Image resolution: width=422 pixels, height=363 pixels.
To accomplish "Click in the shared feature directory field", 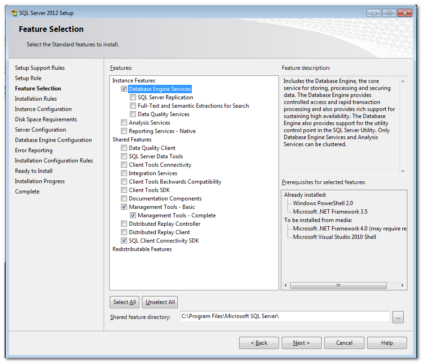I will [x=285, y=317].
